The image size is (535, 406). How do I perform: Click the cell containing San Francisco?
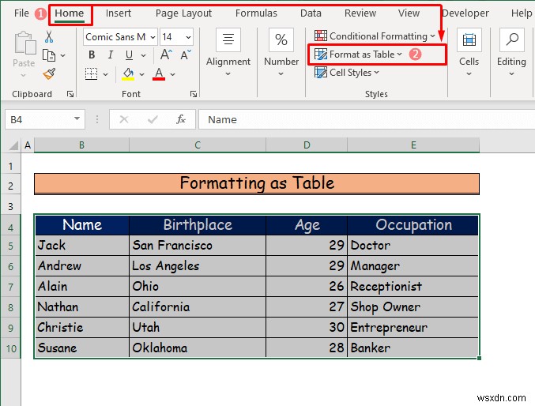(x=198, y=246)
